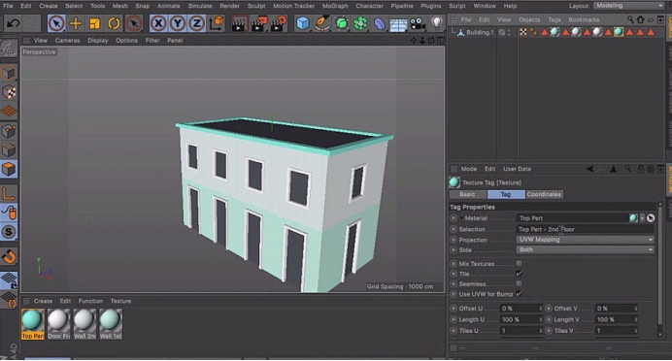Expand the Material parameter triangle
Viewport: 672px width, 361px height.
click(461, 218)
